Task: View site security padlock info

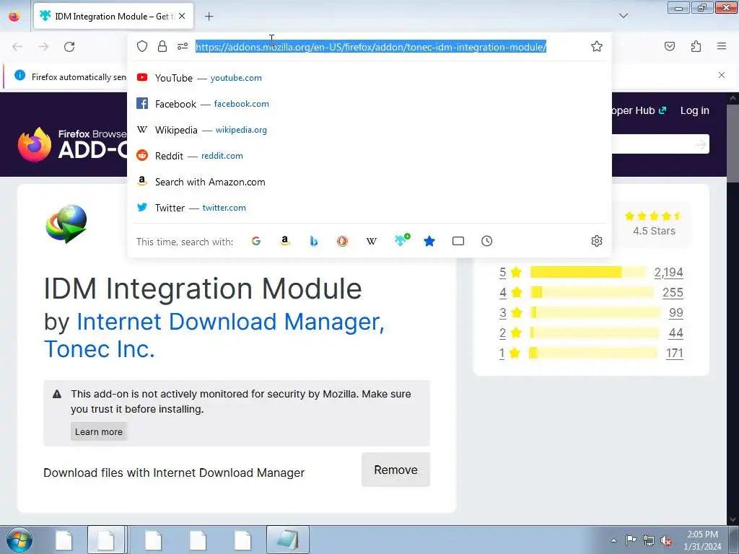Action: coord(162,46)
